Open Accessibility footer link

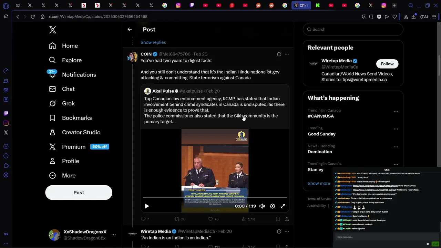(317, 206)
